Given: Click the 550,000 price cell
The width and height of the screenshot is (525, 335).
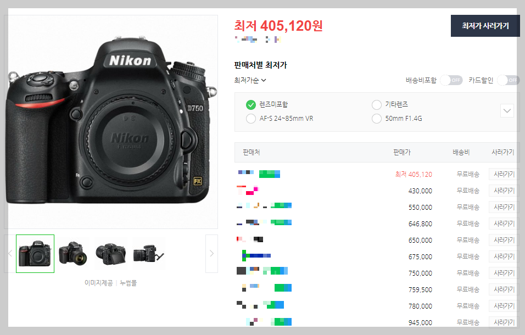Looking at the screenshot, I should (420, 207).
